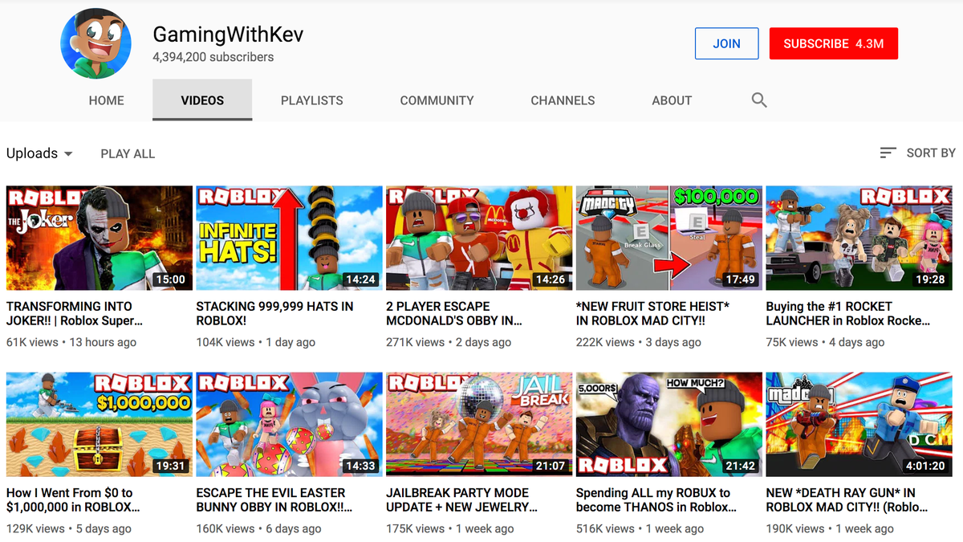Click title '2 PLAYER ESCAPE MCDONALD'S OBBY'

454,313
